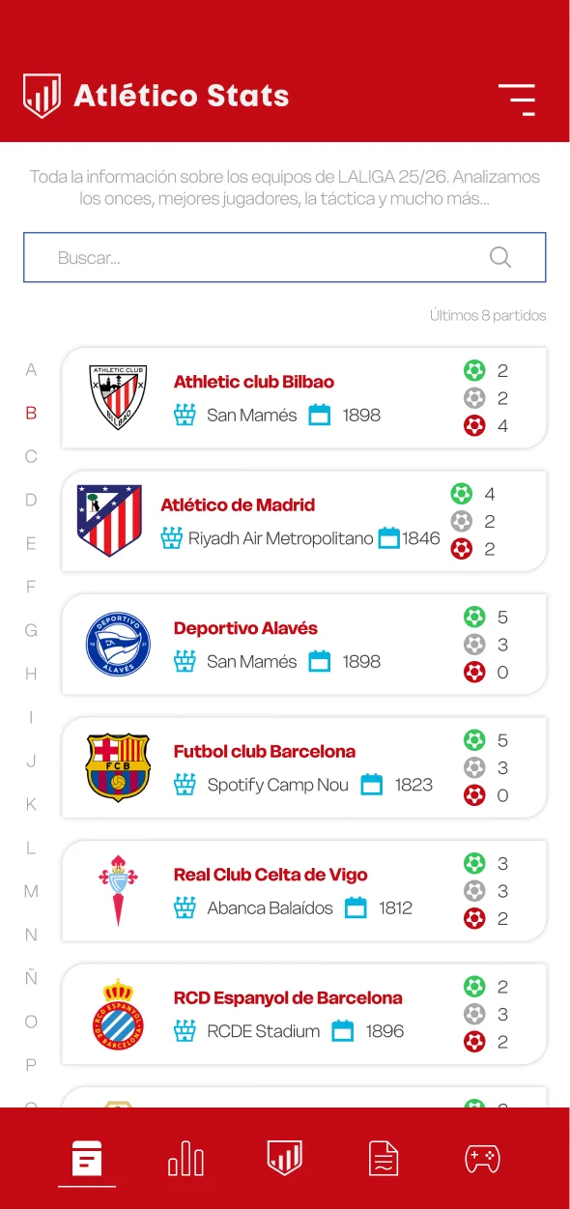Open the Real Club Celta de Vigo link
Image resolution: width=570 pixels, height=1209 pixels.
point(271,875)
